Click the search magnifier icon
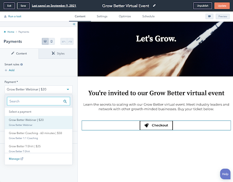Image resolution: width=233 pixels, height=182 pixels. pyautogui.click(x=65, y=101)
